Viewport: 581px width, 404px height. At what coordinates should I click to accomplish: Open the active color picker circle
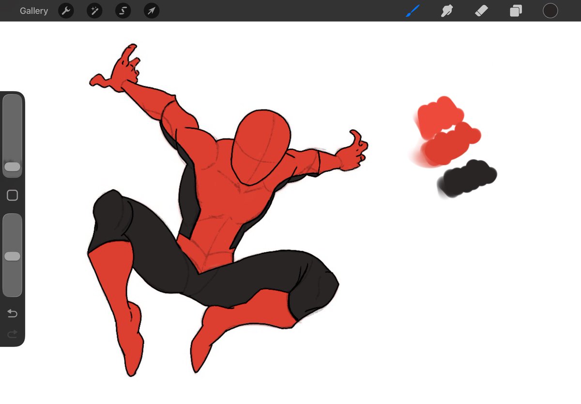click(550, 11)
